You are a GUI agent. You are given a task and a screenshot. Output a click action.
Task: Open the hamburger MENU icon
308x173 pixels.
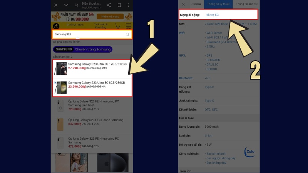click(x=128, y=27)
